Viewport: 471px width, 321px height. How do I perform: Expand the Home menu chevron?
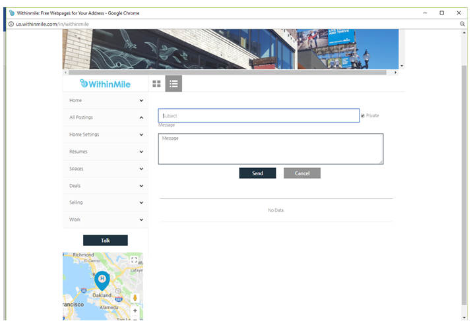141,101
